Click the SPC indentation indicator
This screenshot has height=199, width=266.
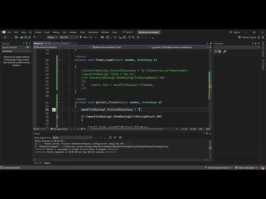pyautogui.click(x=201, y=129)
